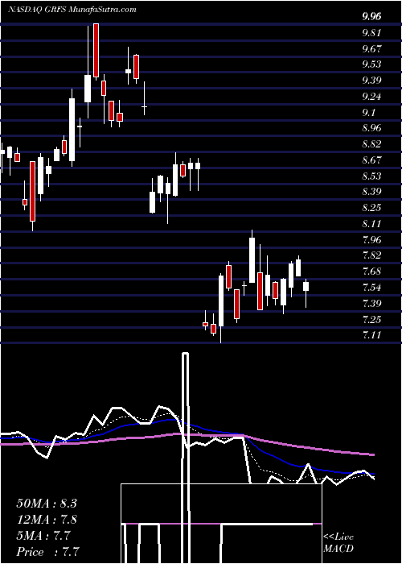Select the 8.82 price label
402x564 pixels.
pyautogui.click(x=371, y=144)
